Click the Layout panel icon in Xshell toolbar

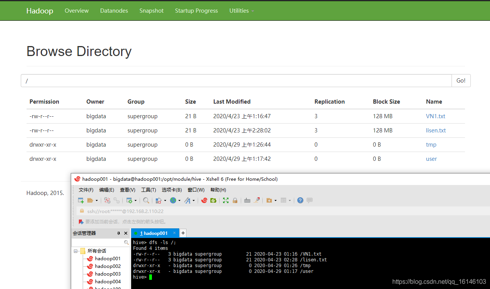[283, 200]
